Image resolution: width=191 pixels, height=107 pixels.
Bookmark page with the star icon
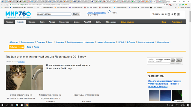coord(167,5)
